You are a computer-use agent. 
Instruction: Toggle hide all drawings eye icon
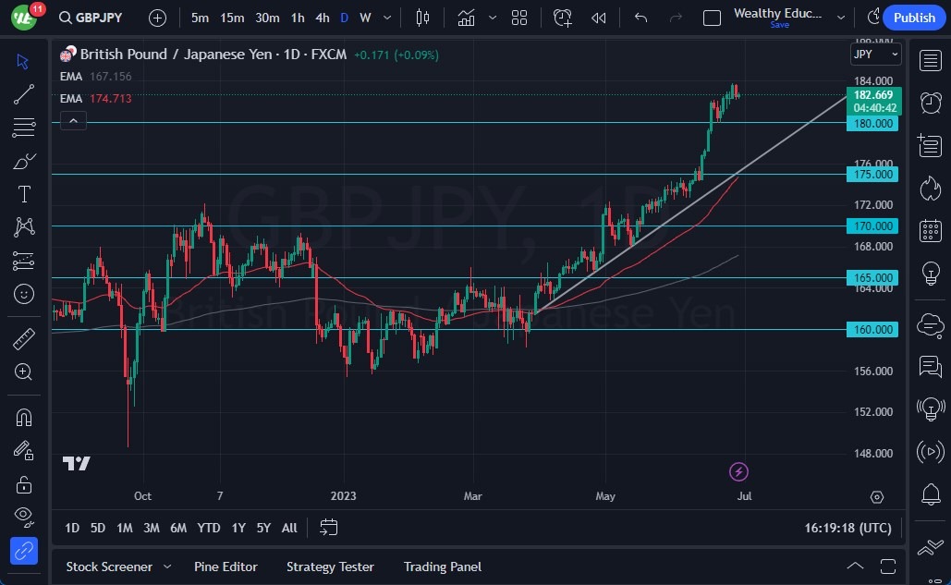coord(24,516)
